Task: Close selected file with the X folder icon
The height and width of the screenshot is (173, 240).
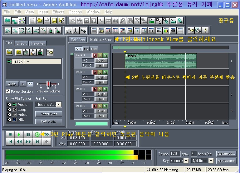Action: [x=19, y=52]
